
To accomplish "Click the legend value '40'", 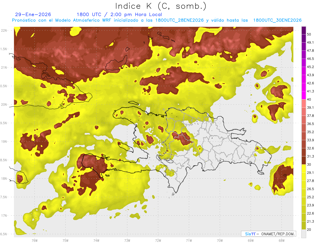I will 309,99.
